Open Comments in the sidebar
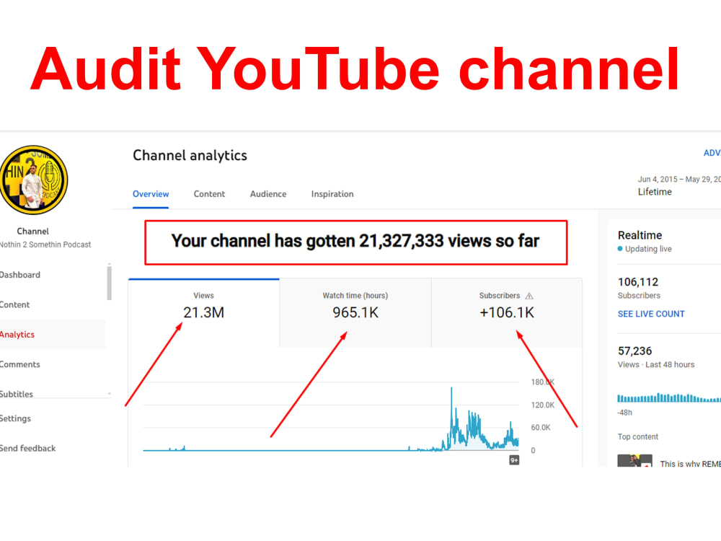 coord(20,364)
